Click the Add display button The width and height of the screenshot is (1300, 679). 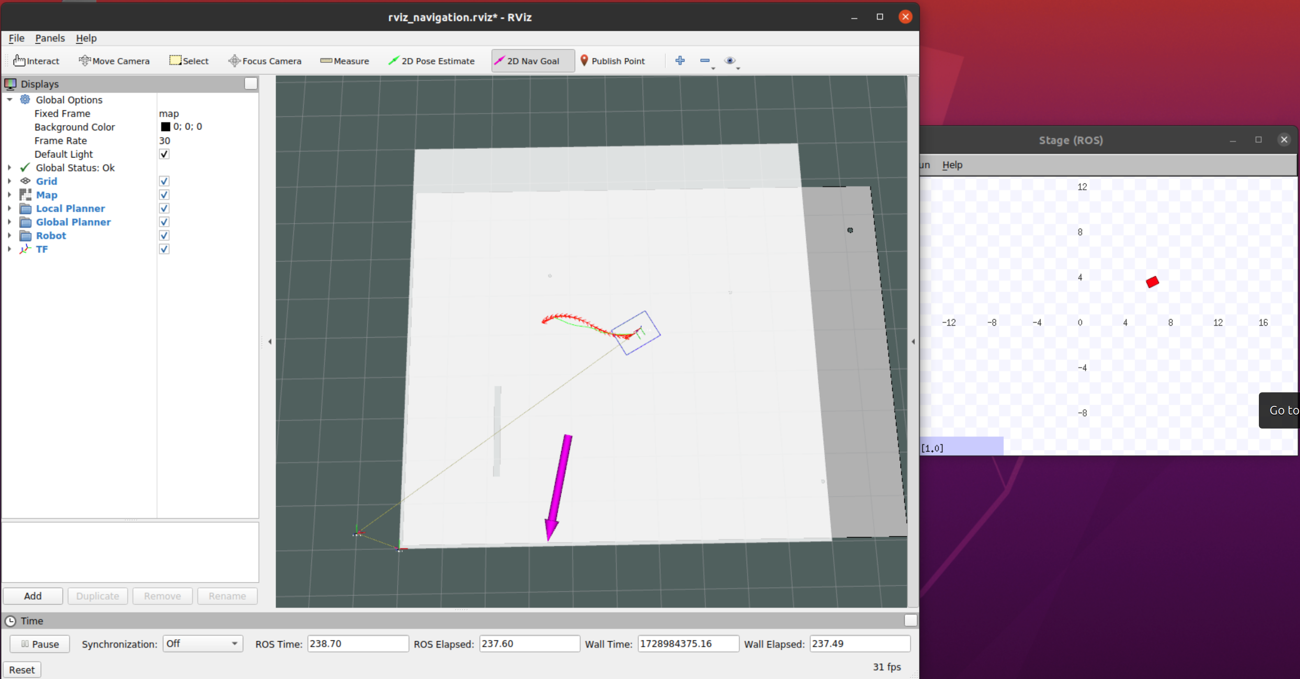tap(33, 596)
